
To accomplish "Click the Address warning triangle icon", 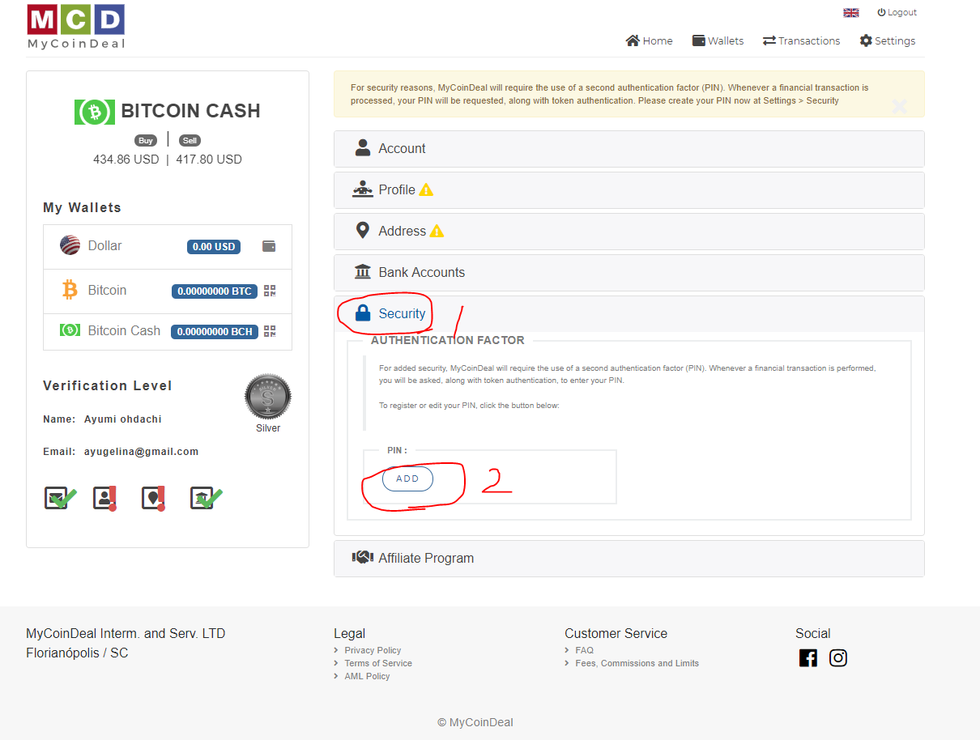I will (437, 232).
